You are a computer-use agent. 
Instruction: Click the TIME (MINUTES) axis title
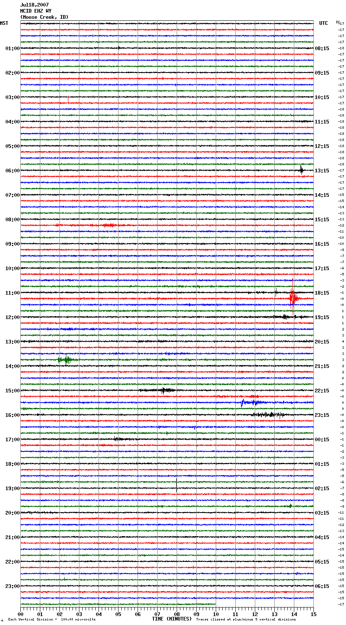[172, 619]
